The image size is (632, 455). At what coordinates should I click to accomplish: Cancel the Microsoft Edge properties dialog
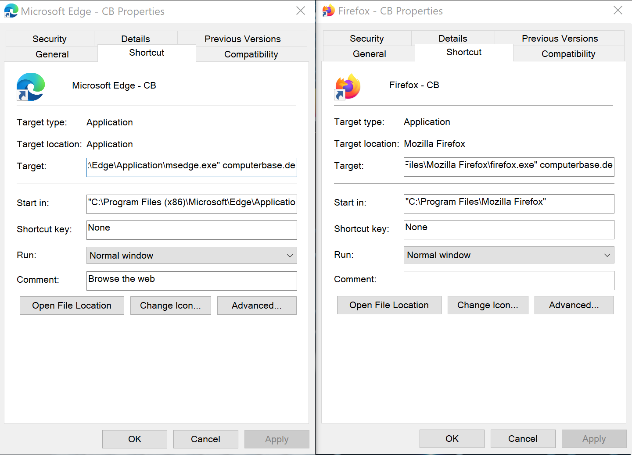pos(205,439)
